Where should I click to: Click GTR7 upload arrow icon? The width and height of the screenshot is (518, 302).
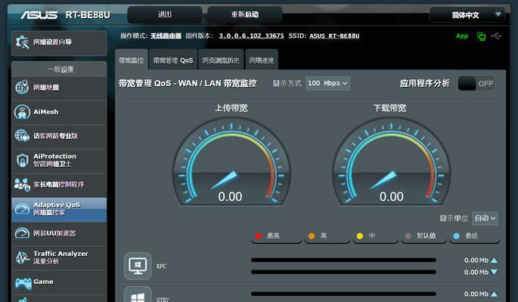click(x=494, y=294)
